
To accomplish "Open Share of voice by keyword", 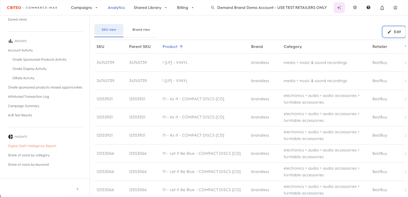I will tap(28, 164).
